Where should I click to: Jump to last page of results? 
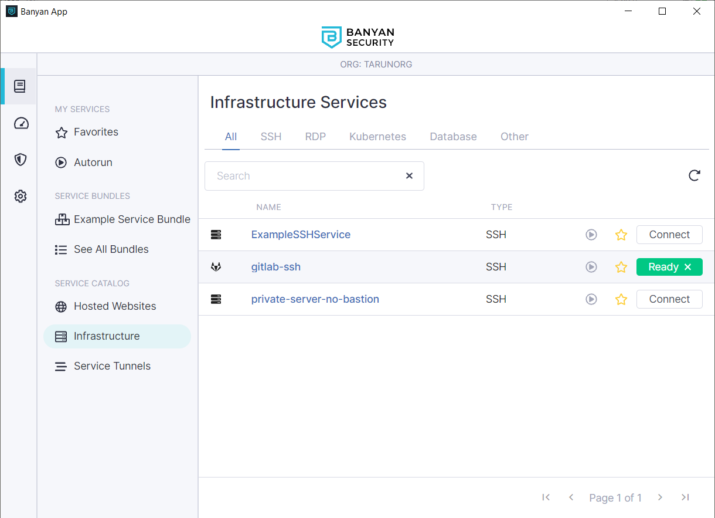click(685, 497)
